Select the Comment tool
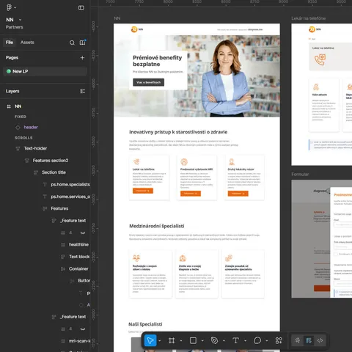The width and height of the screenshot is (352, 352). click(x=257, y=340)
